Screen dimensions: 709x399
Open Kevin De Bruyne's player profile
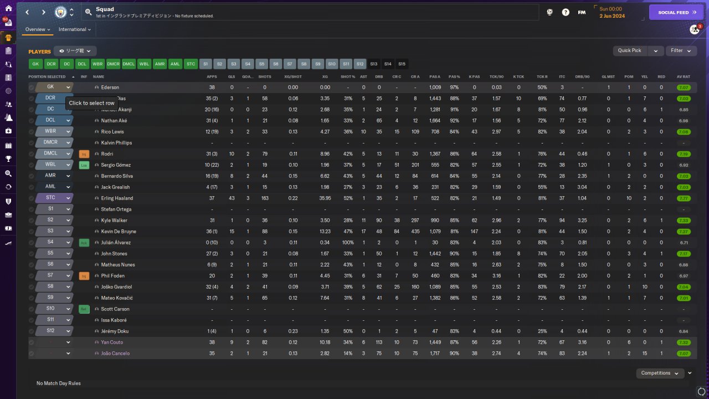point(119,232)
